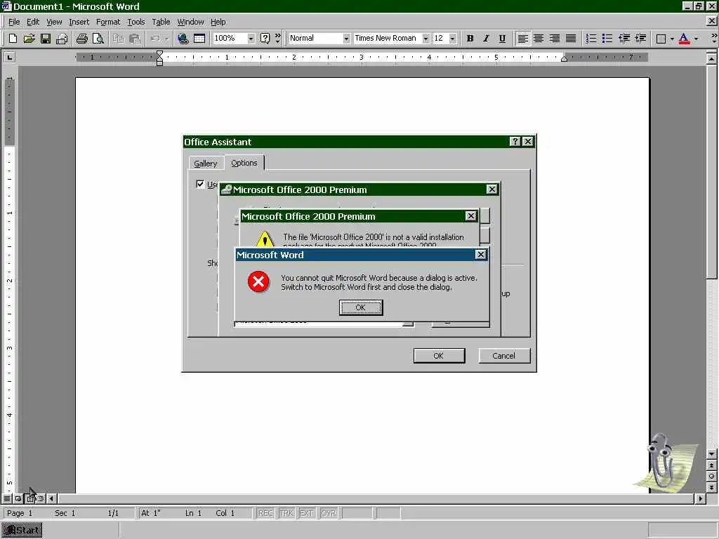The width and height of the screenshot is (719, 539).
Task: Click the Microsoft Word Help question icon
Action: click(x=265, y=39)
